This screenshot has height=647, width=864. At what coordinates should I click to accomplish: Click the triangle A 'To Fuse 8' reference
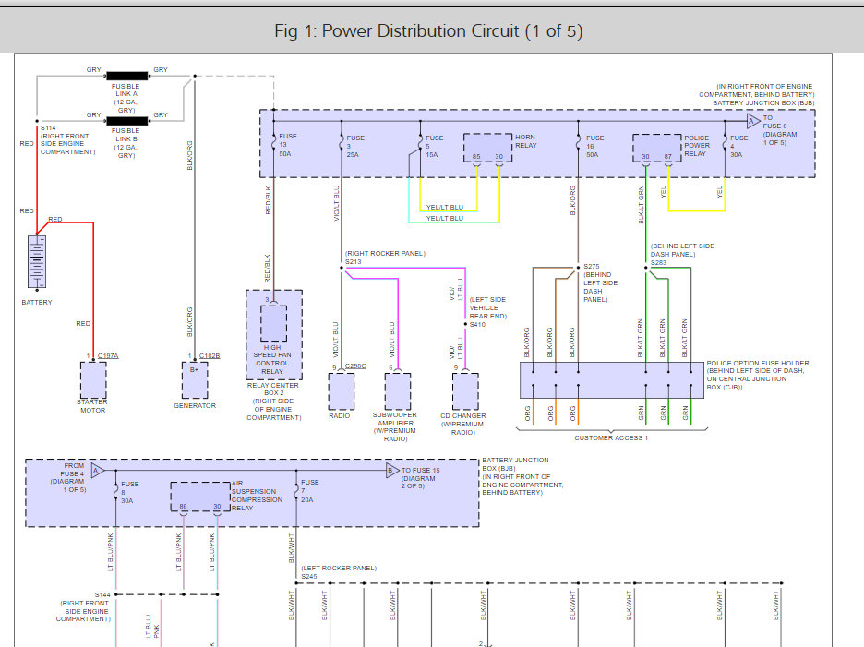point(752,121)
